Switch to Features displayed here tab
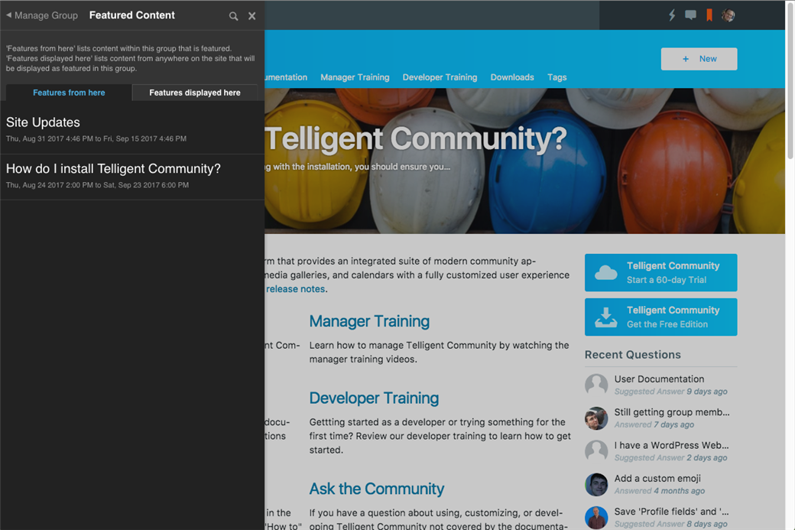The image size is (795, 530). tap(195, 93)
